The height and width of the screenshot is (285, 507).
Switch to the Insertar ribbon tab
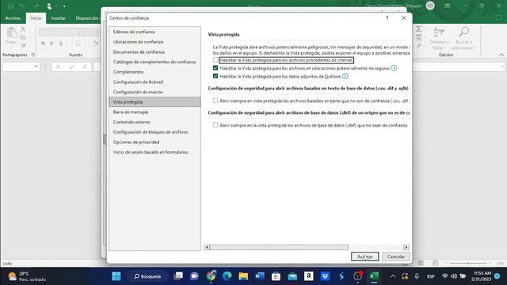[x=58, y=18]
